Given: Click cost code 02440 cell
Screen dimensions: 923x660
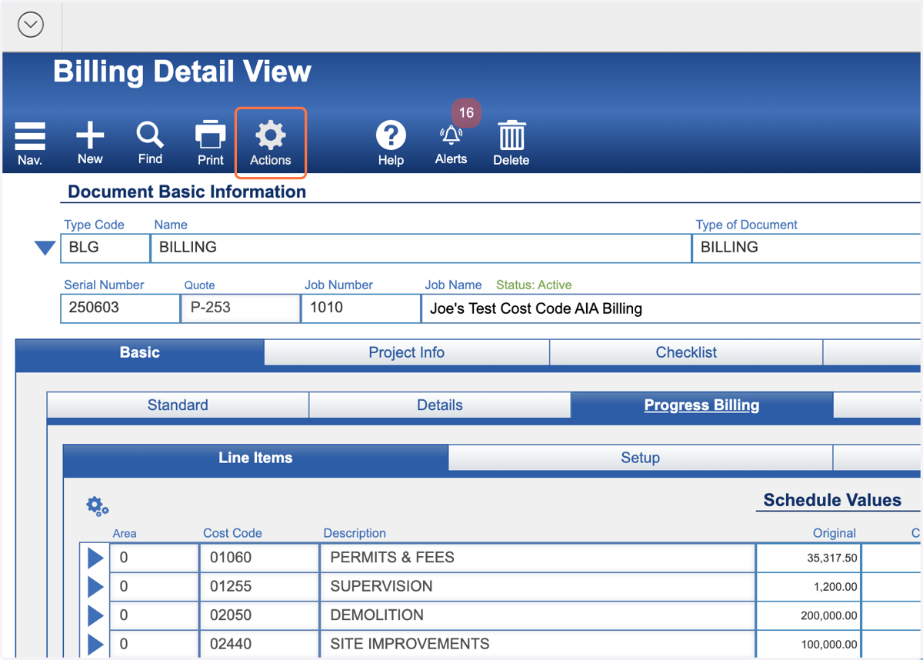Looking at the screenshot, I should (259, 645).
